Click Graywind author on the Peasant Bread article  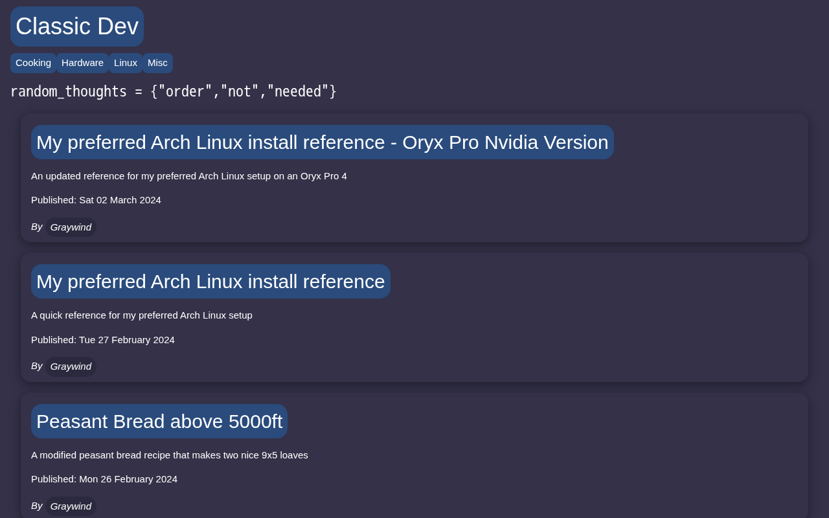71,506
